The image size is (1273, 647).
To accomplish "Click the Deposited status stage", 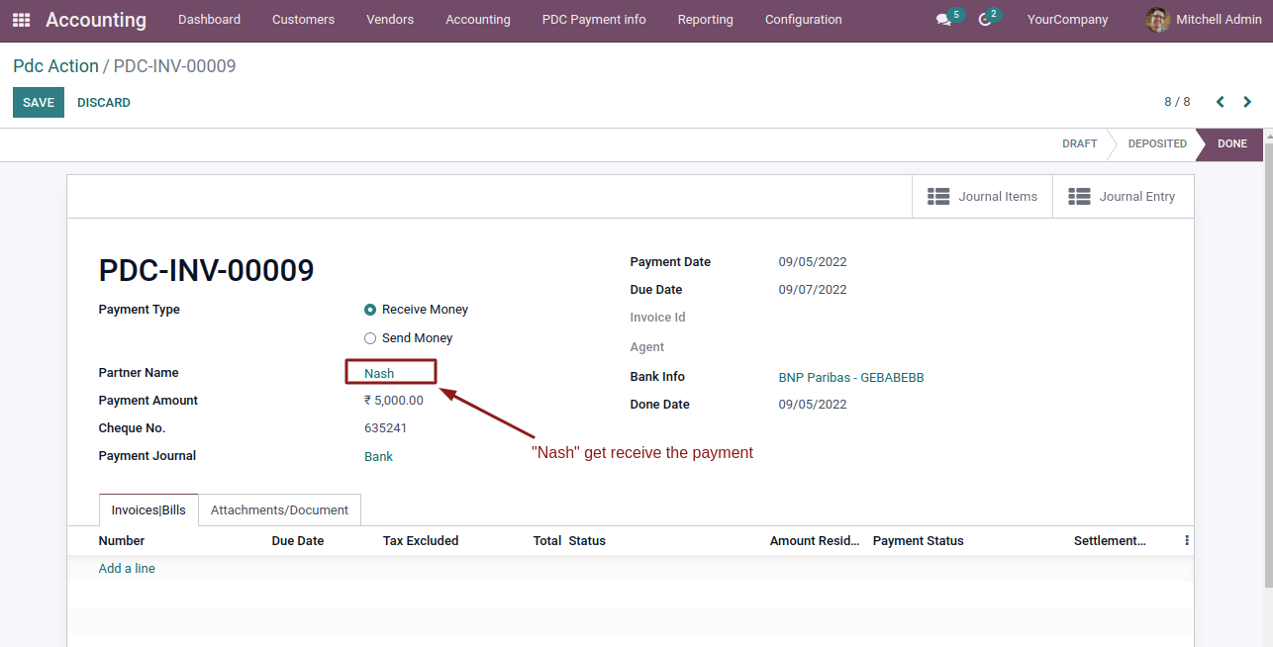I will coord(1157,144).
